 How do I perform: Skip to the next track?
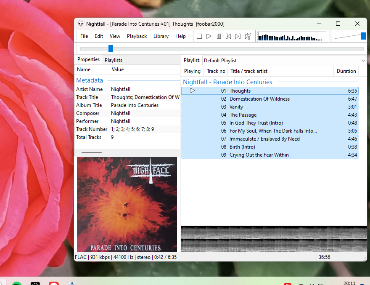tap(238, 36)
